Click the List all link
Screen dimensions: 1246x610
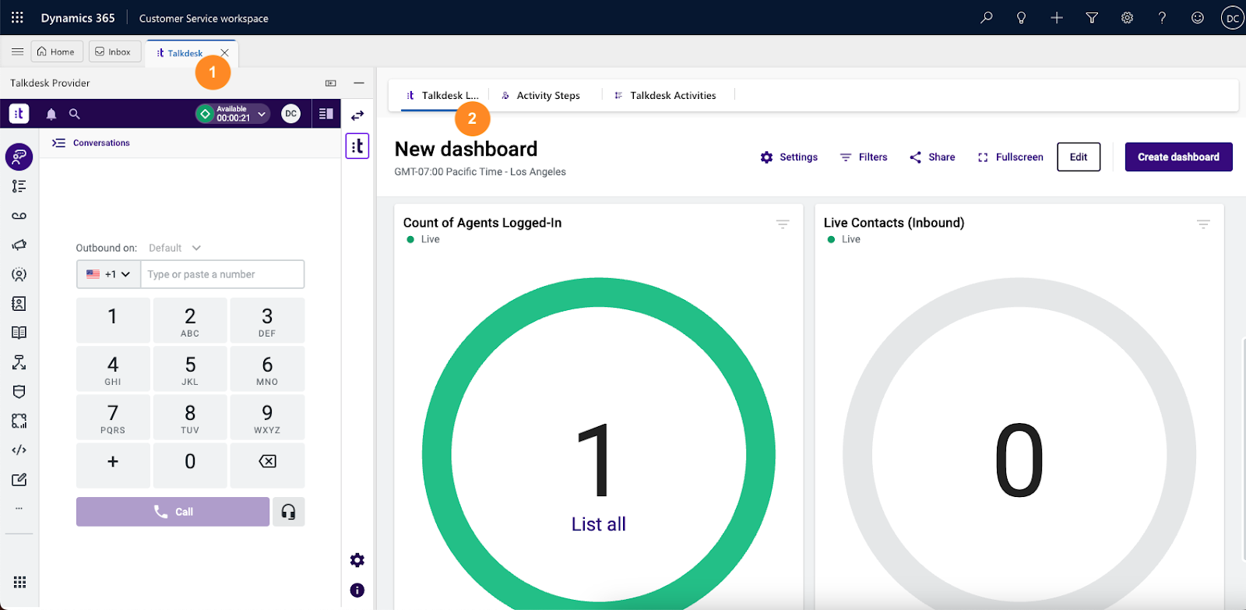[x=599, y=524]
